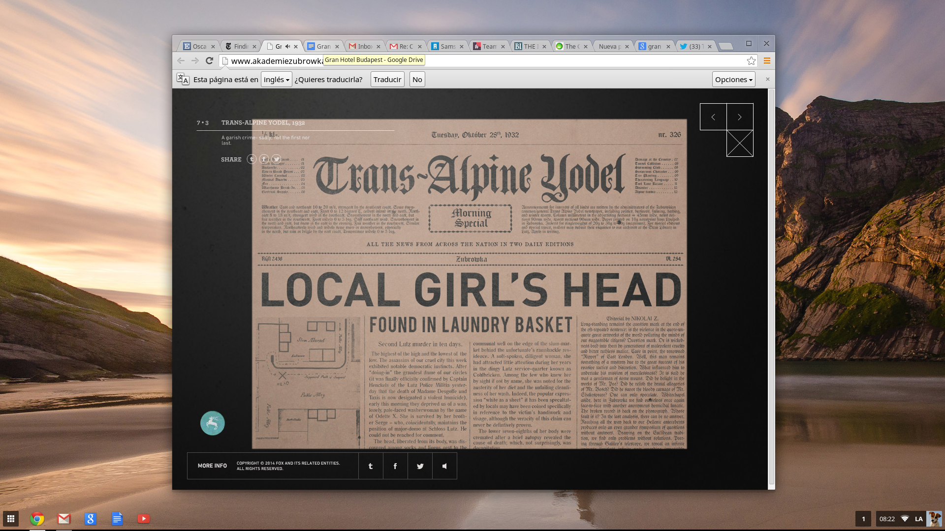Go forward in Chrome navigation
Screen dimensions: 945x531
(x=195, y=60)
